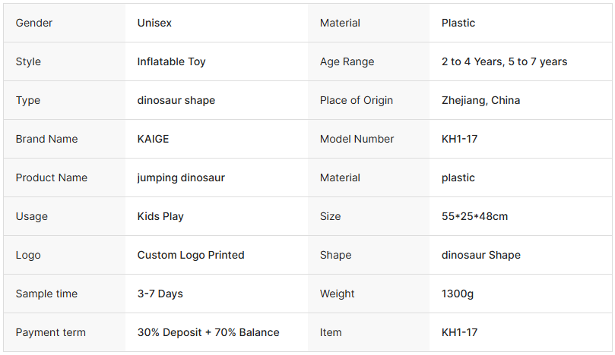The height and width of the screenshot is (355, 615).
Task: Select the 1300g weight value
Action: coord(457,294)
